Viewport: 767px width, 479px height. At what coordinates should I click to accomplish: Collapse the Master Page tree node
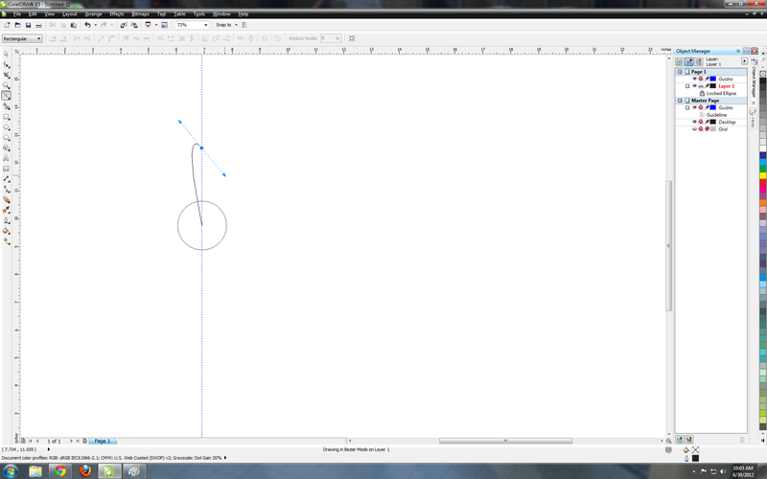pos(680,101)
